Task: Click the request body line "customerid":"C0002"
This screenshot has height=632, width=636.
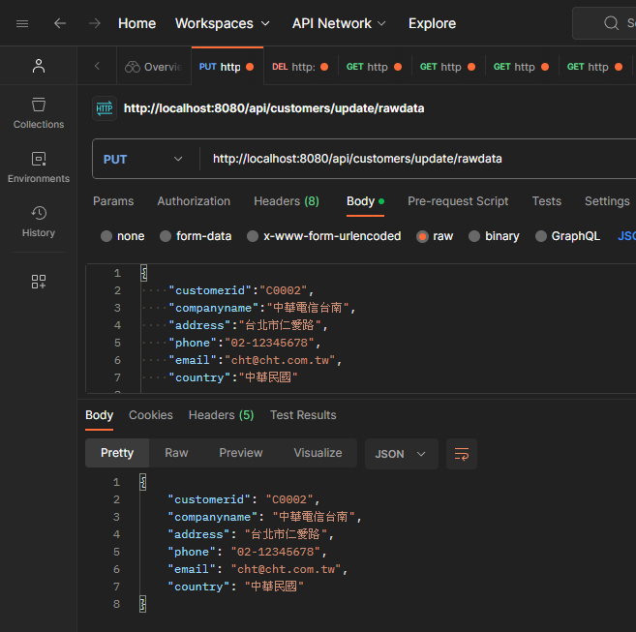Action: coord(241,290)
